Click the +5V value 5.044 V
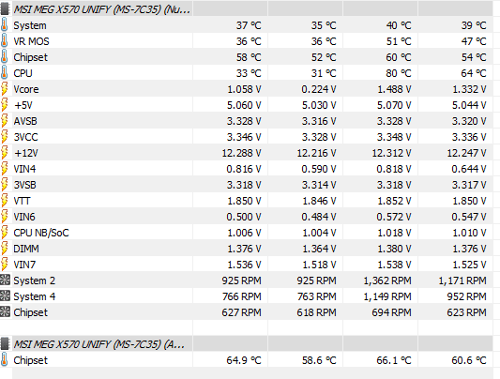This screenshot has height=379, width=500. coord(469,105)
